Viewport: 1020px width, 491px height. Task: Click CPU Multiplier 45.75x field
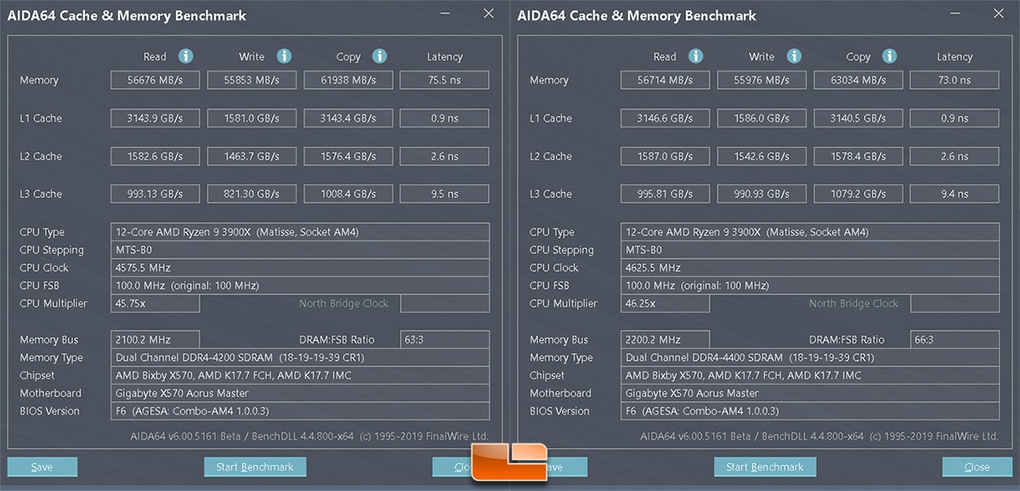pyautogui.click(x=156, y=303)
